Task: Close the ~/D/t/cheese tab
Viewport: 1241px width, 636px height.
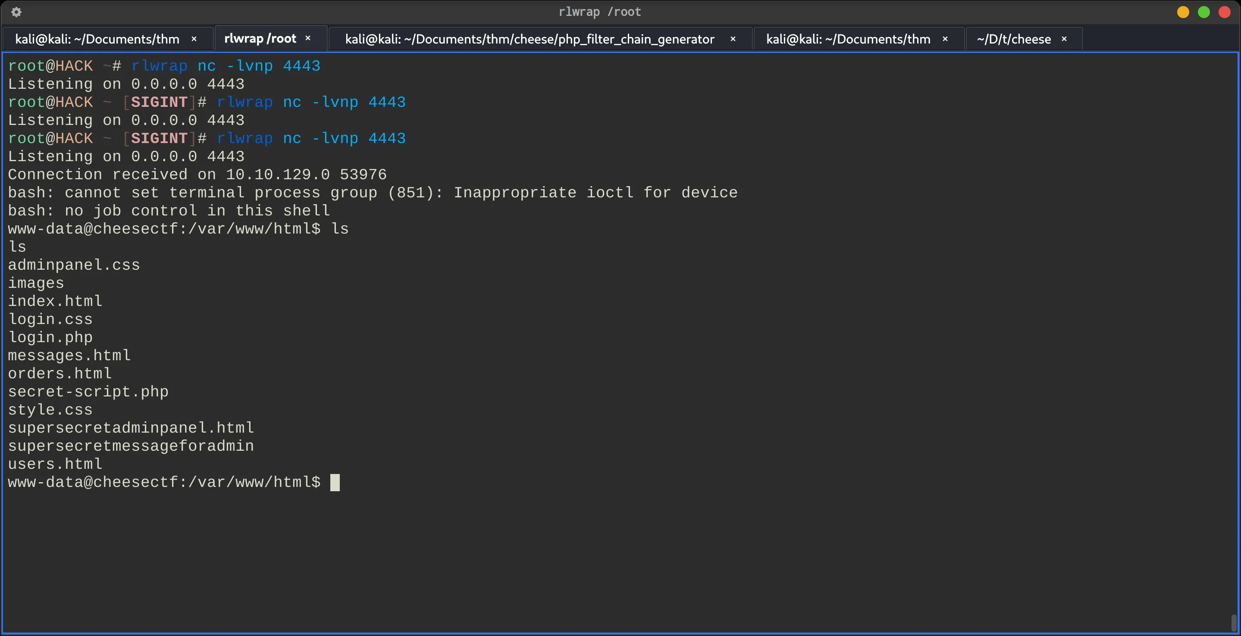Action: coord(1064,39)
